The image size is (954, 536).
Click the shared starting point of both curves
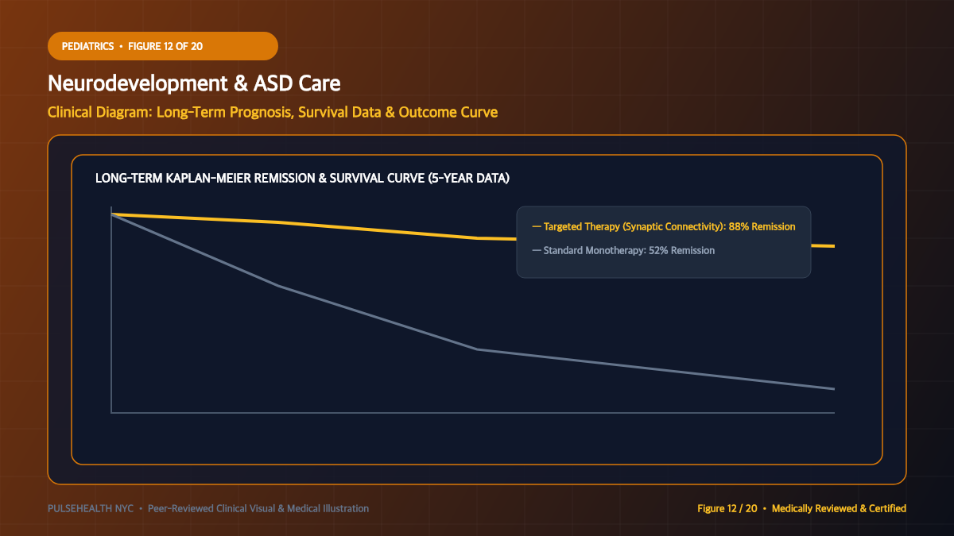112,214
